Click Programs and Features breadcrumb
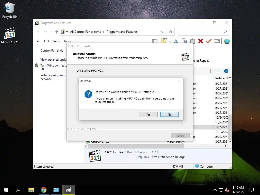The image size is (260, 195). pos(122,32)
